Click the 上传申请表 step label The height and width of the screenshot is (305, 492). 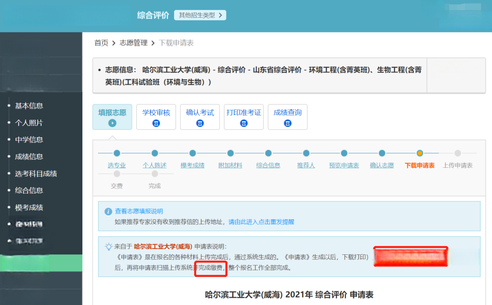(x=457, y=165)
